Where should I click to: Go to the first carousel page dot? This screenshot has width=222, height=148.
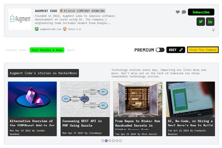coord(103,141)
